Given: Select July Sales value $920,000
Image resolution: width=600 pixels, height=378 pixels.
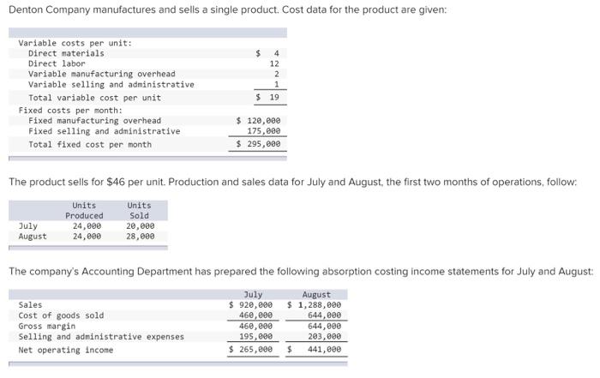Looking at the screenshot, I should click(250, 305).
